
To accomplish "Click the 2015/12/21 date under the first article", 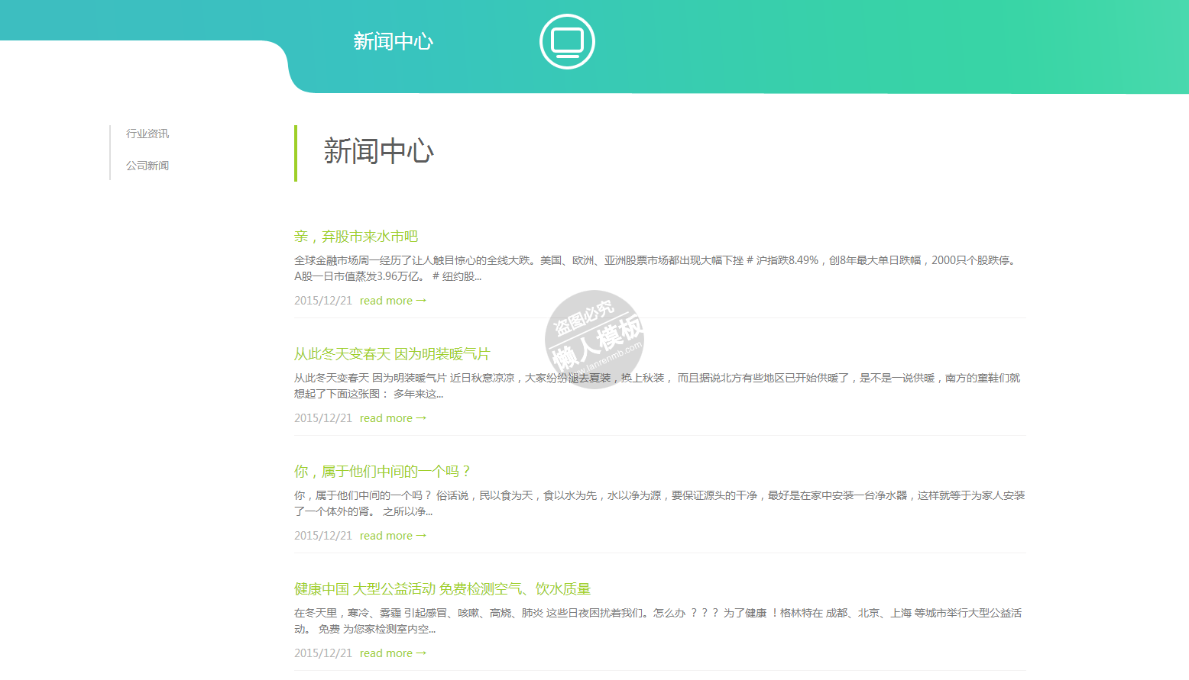I will click(x=323, y=301).
